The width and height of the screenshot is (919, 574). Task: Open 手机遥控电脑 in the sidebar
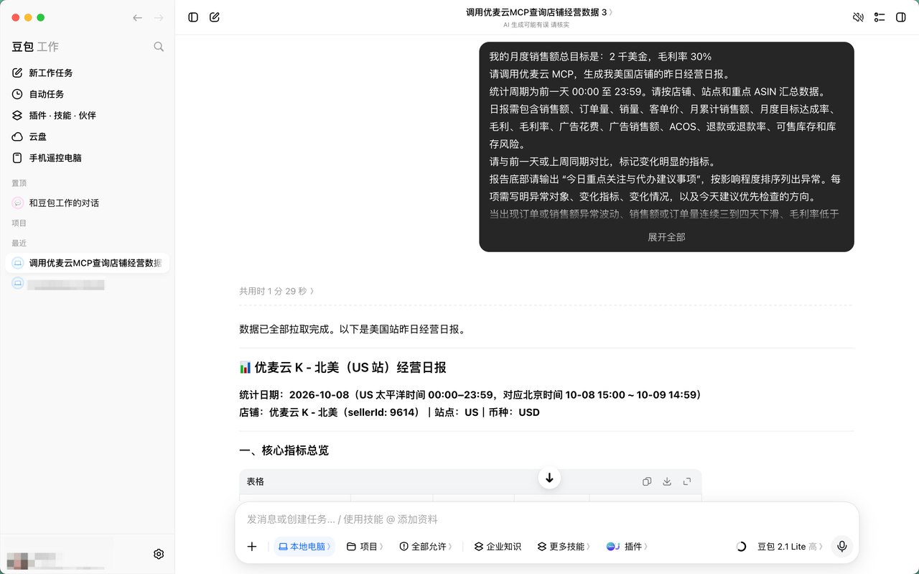87,157
